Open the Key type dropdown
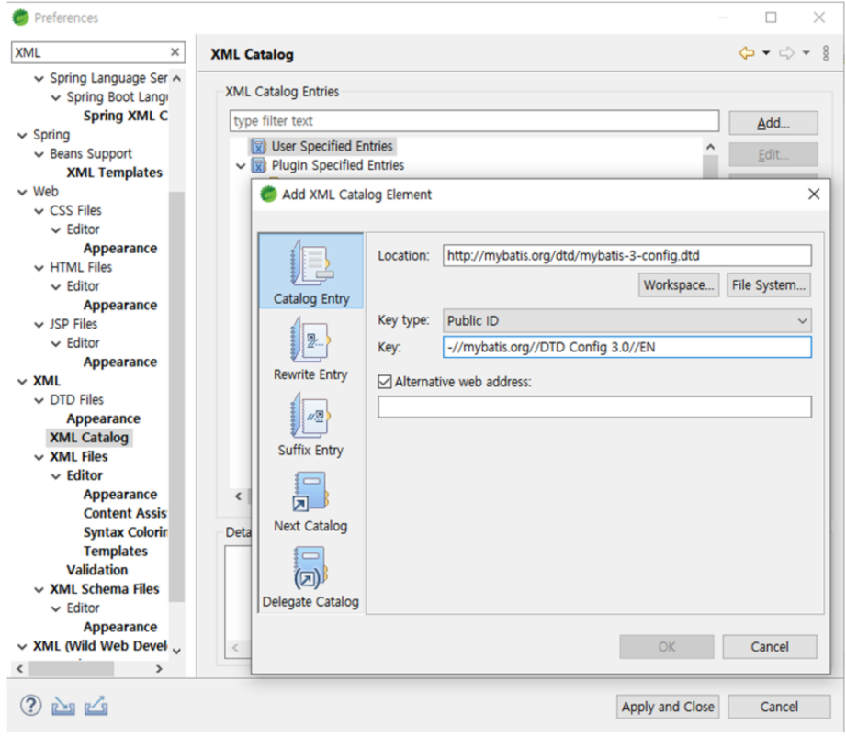Image resolution: width=846 pixels, height=736 pixels. [627, 320]
